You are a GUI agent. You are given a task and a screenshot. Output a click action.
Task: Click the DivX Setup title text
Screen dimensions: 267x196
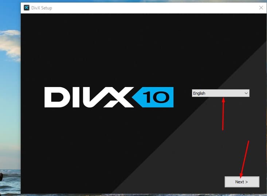(42, 8)
